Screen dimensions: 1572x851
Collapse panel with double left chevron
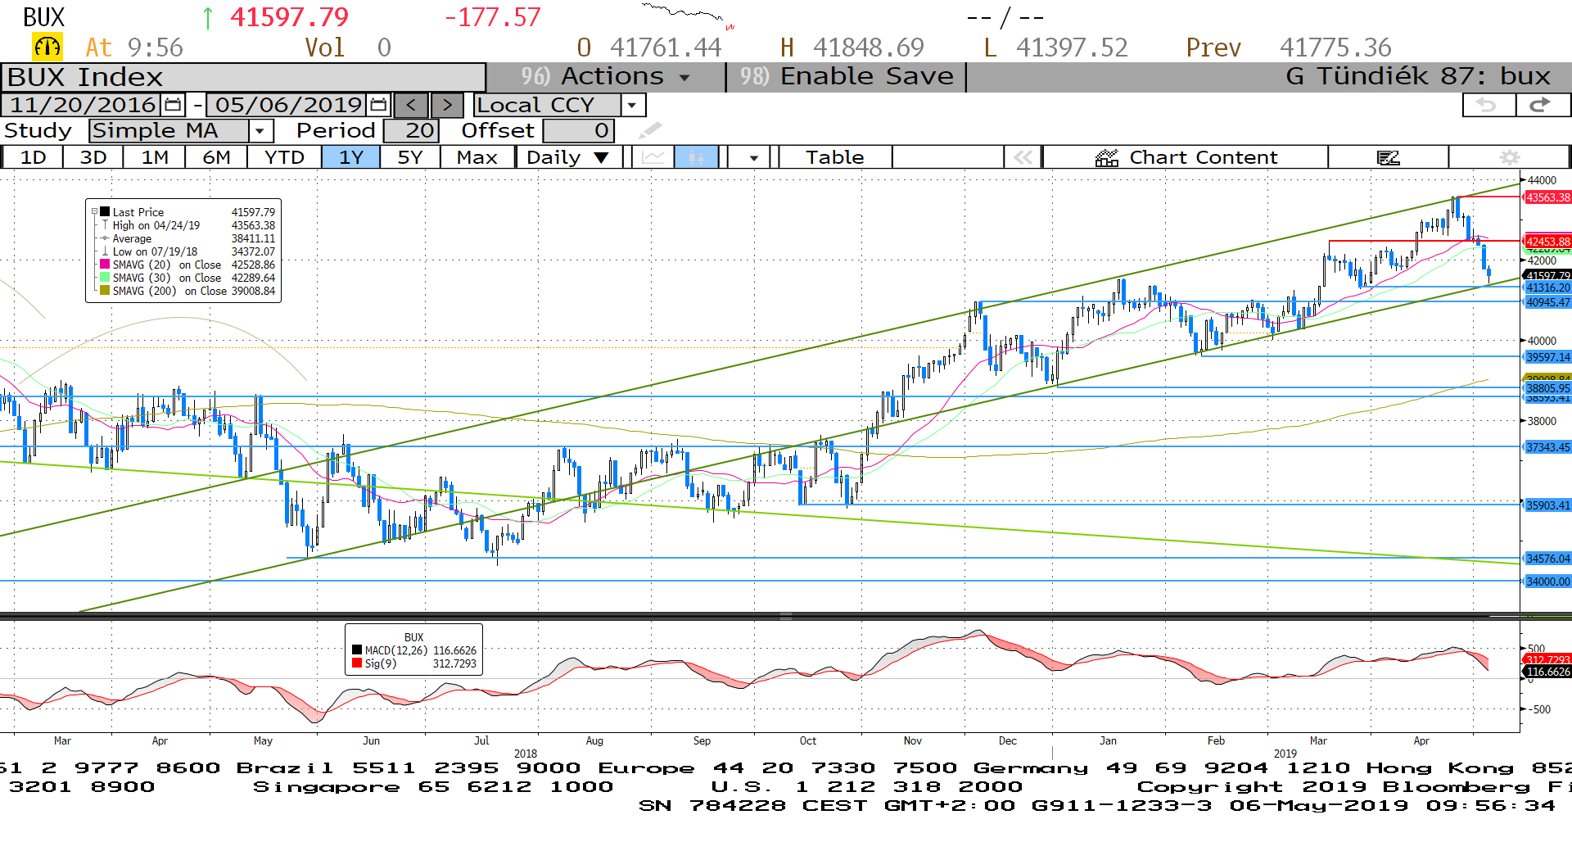1023,157
